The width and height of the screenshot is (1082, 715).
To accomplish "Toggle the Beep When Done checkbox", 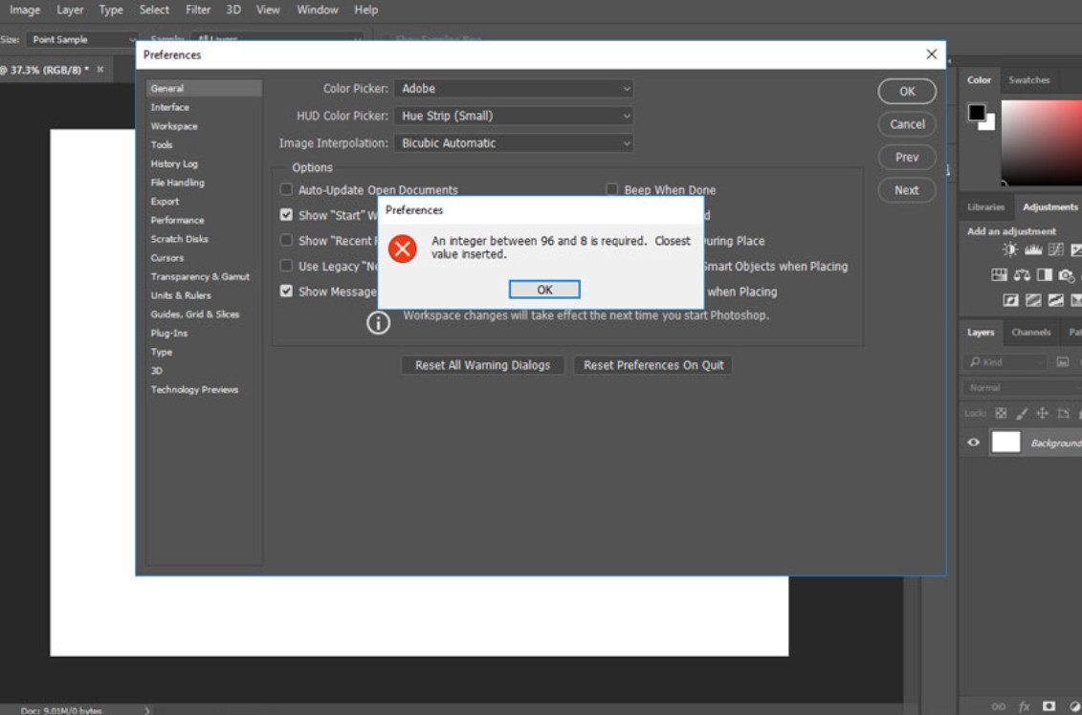I will click(x=612, y=190).
